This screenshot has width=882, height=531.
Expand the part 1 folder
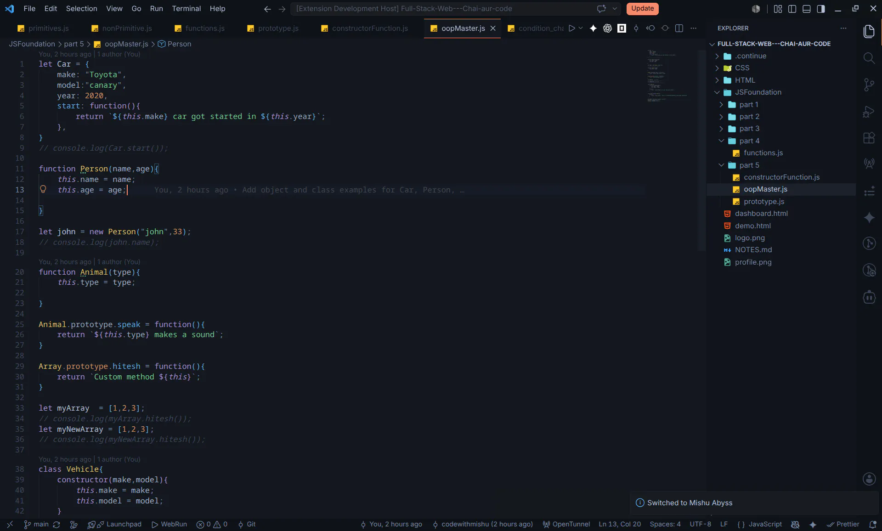tap(749, 104)
